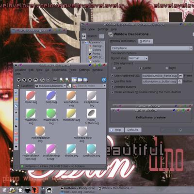Select the maximize.svg green icon
Viewport: 194px width, 194px height.
pos(31,116)
